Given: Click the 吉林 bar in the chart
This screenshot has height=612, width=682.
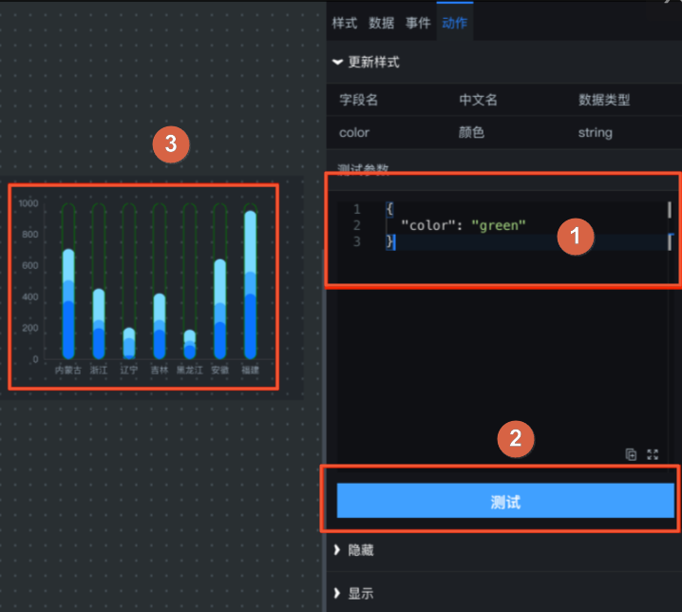Looking at the screenshot, I should [160, 327].
